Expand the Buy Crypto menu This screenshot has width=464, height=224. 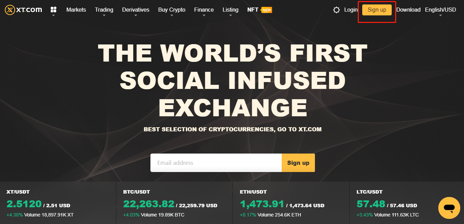pos(171,10)
